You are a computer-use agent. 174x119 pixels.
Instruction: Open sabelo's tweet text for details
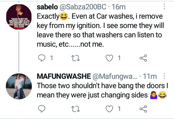(101, 30)
